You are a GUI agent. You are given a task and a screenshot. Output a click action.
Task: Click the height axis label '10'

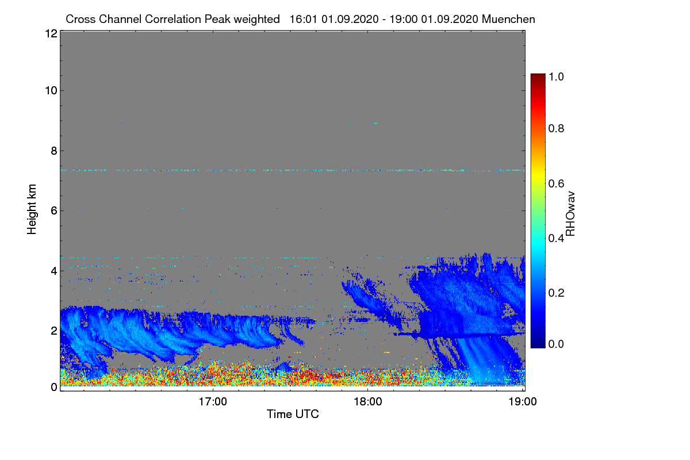tap(51, 90)
